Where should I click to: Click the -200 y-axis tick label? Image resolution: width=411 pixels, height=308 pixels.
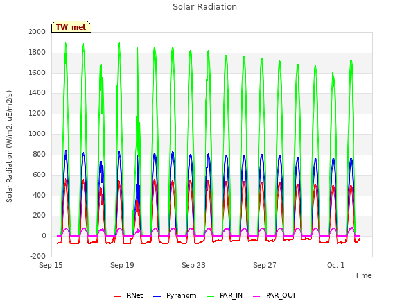(x=38, y=257)
